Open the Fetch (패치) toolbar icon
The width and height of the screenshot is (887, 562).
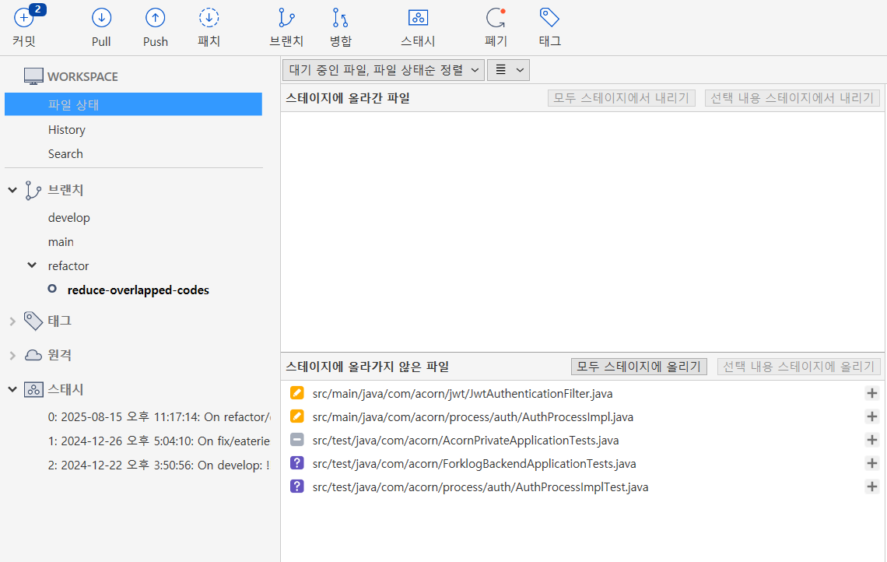pos(209,19)
